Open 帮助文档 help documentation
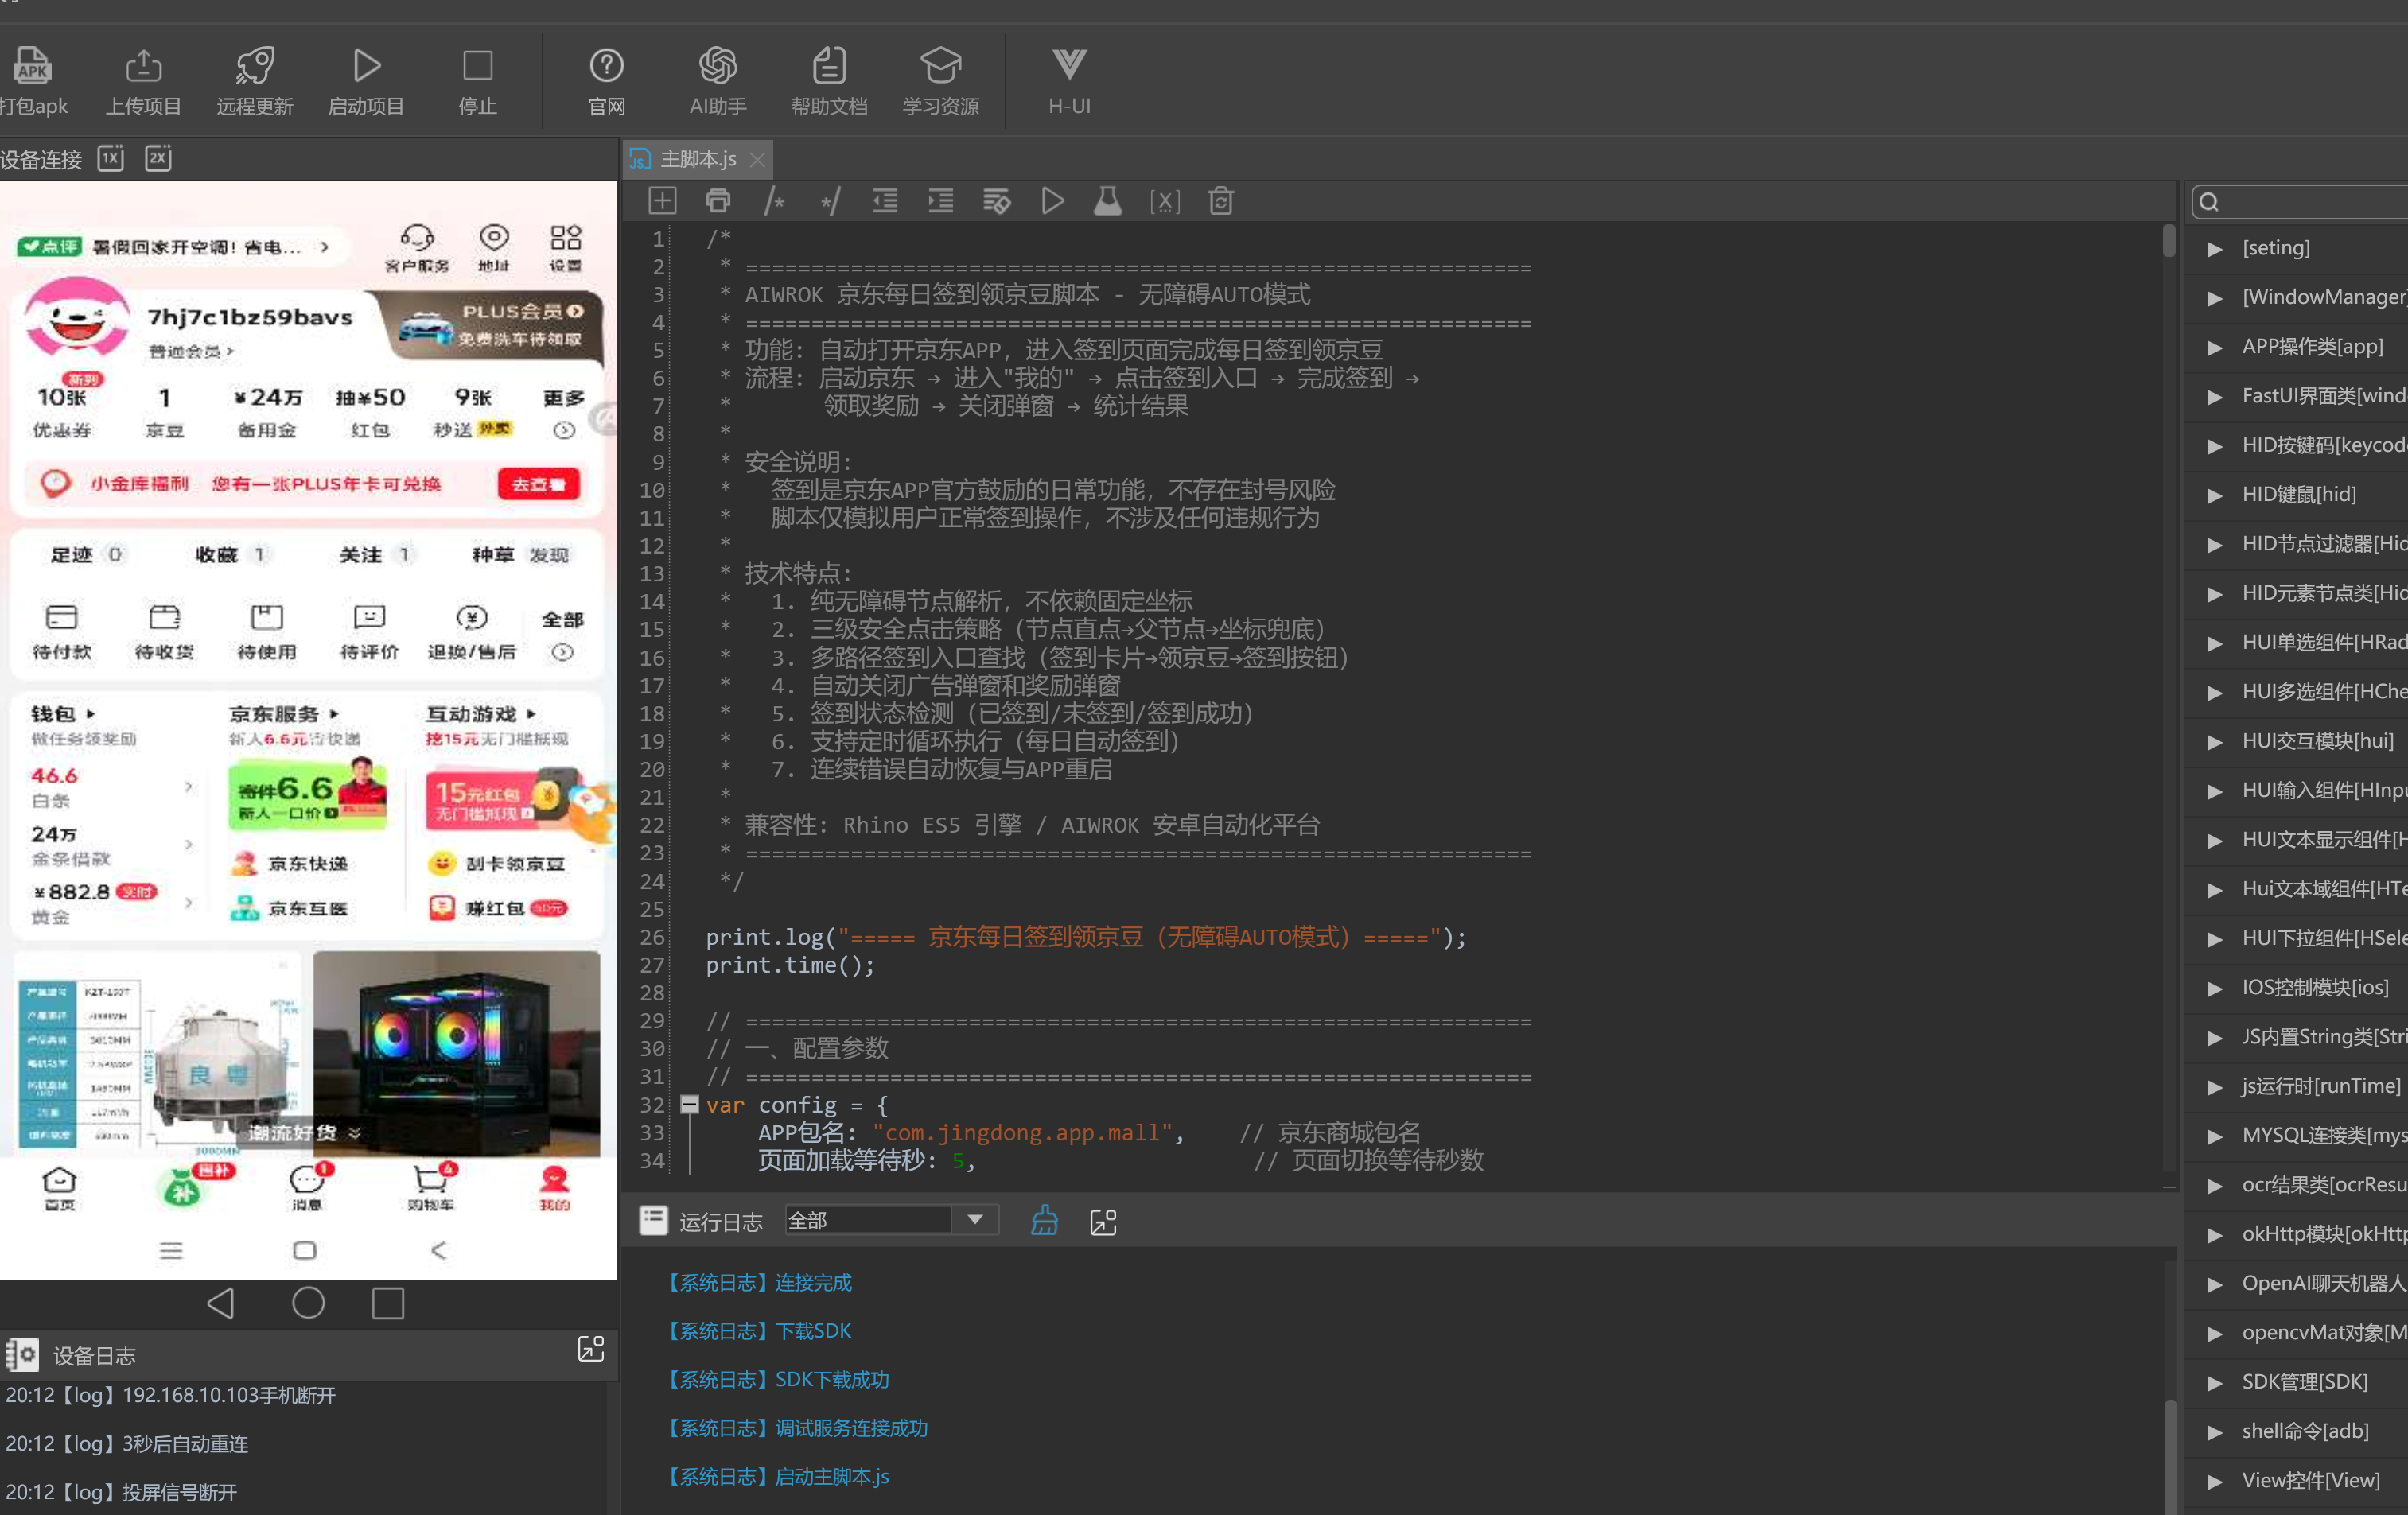Viewport: 2408px width, 1515px height. [829, 81]
